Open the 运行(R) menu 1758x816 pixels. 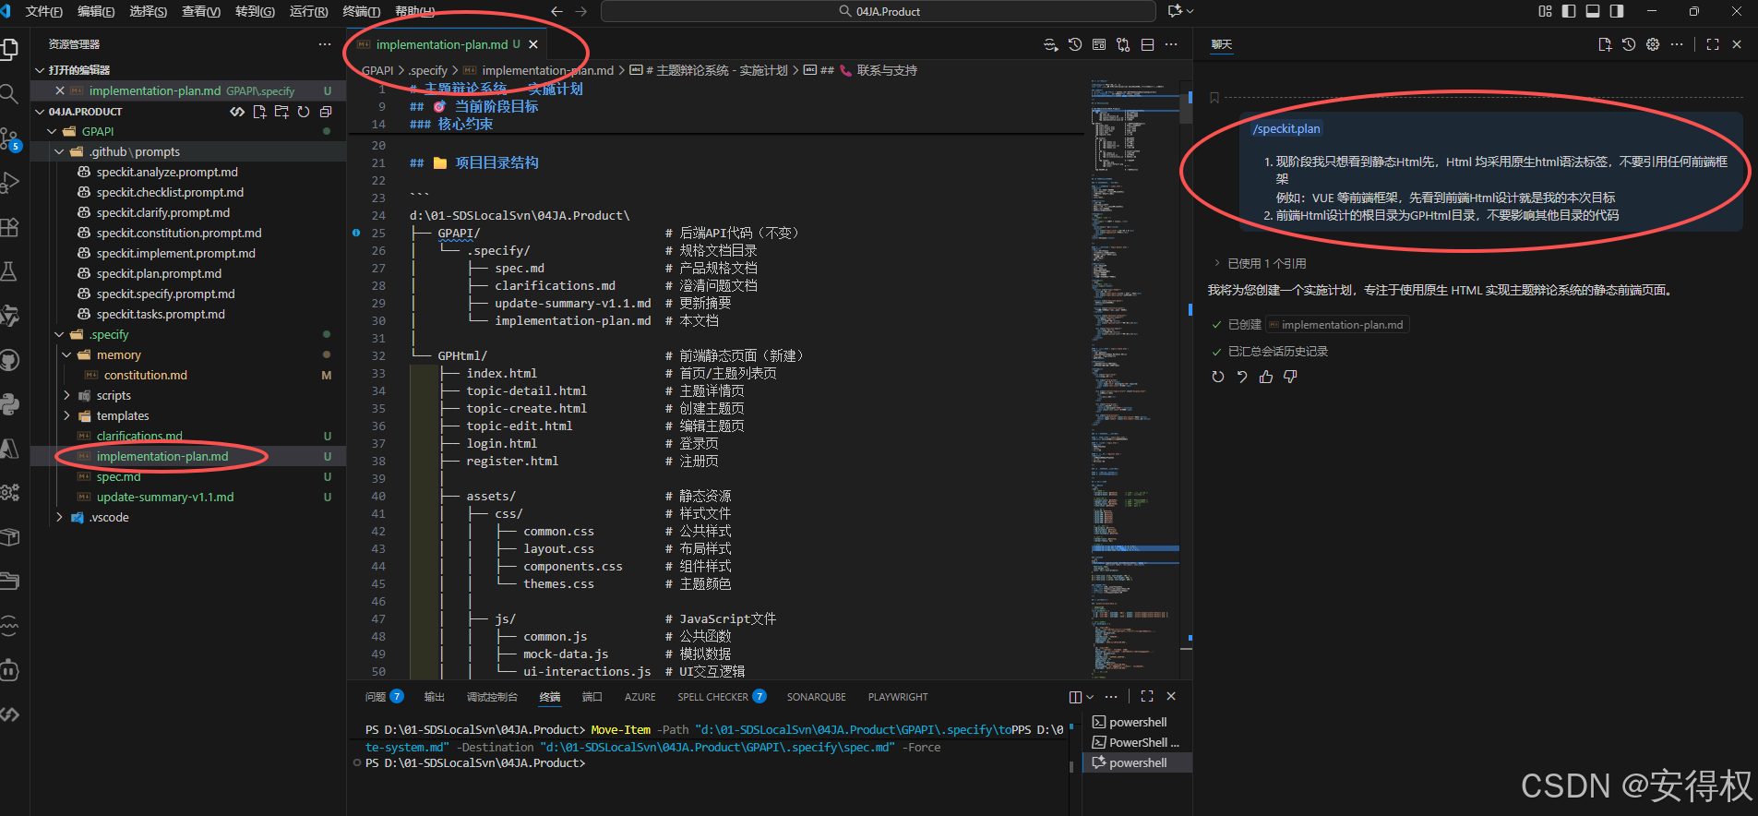[x=308, y=11]
